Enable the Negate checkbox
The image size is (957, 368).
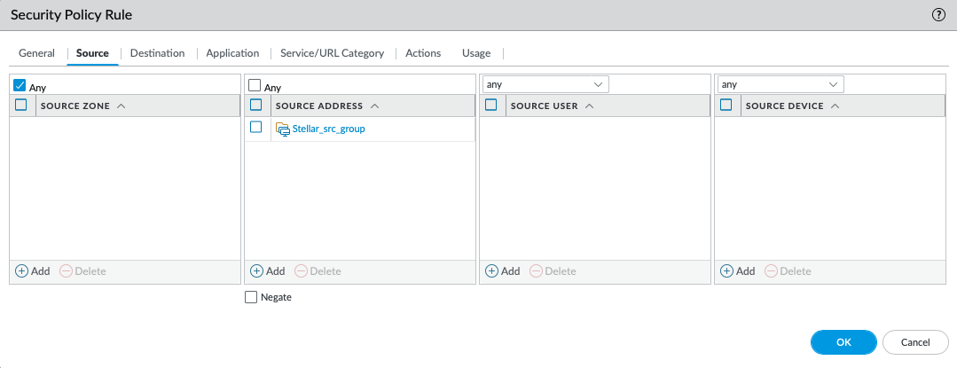[250, 298]
